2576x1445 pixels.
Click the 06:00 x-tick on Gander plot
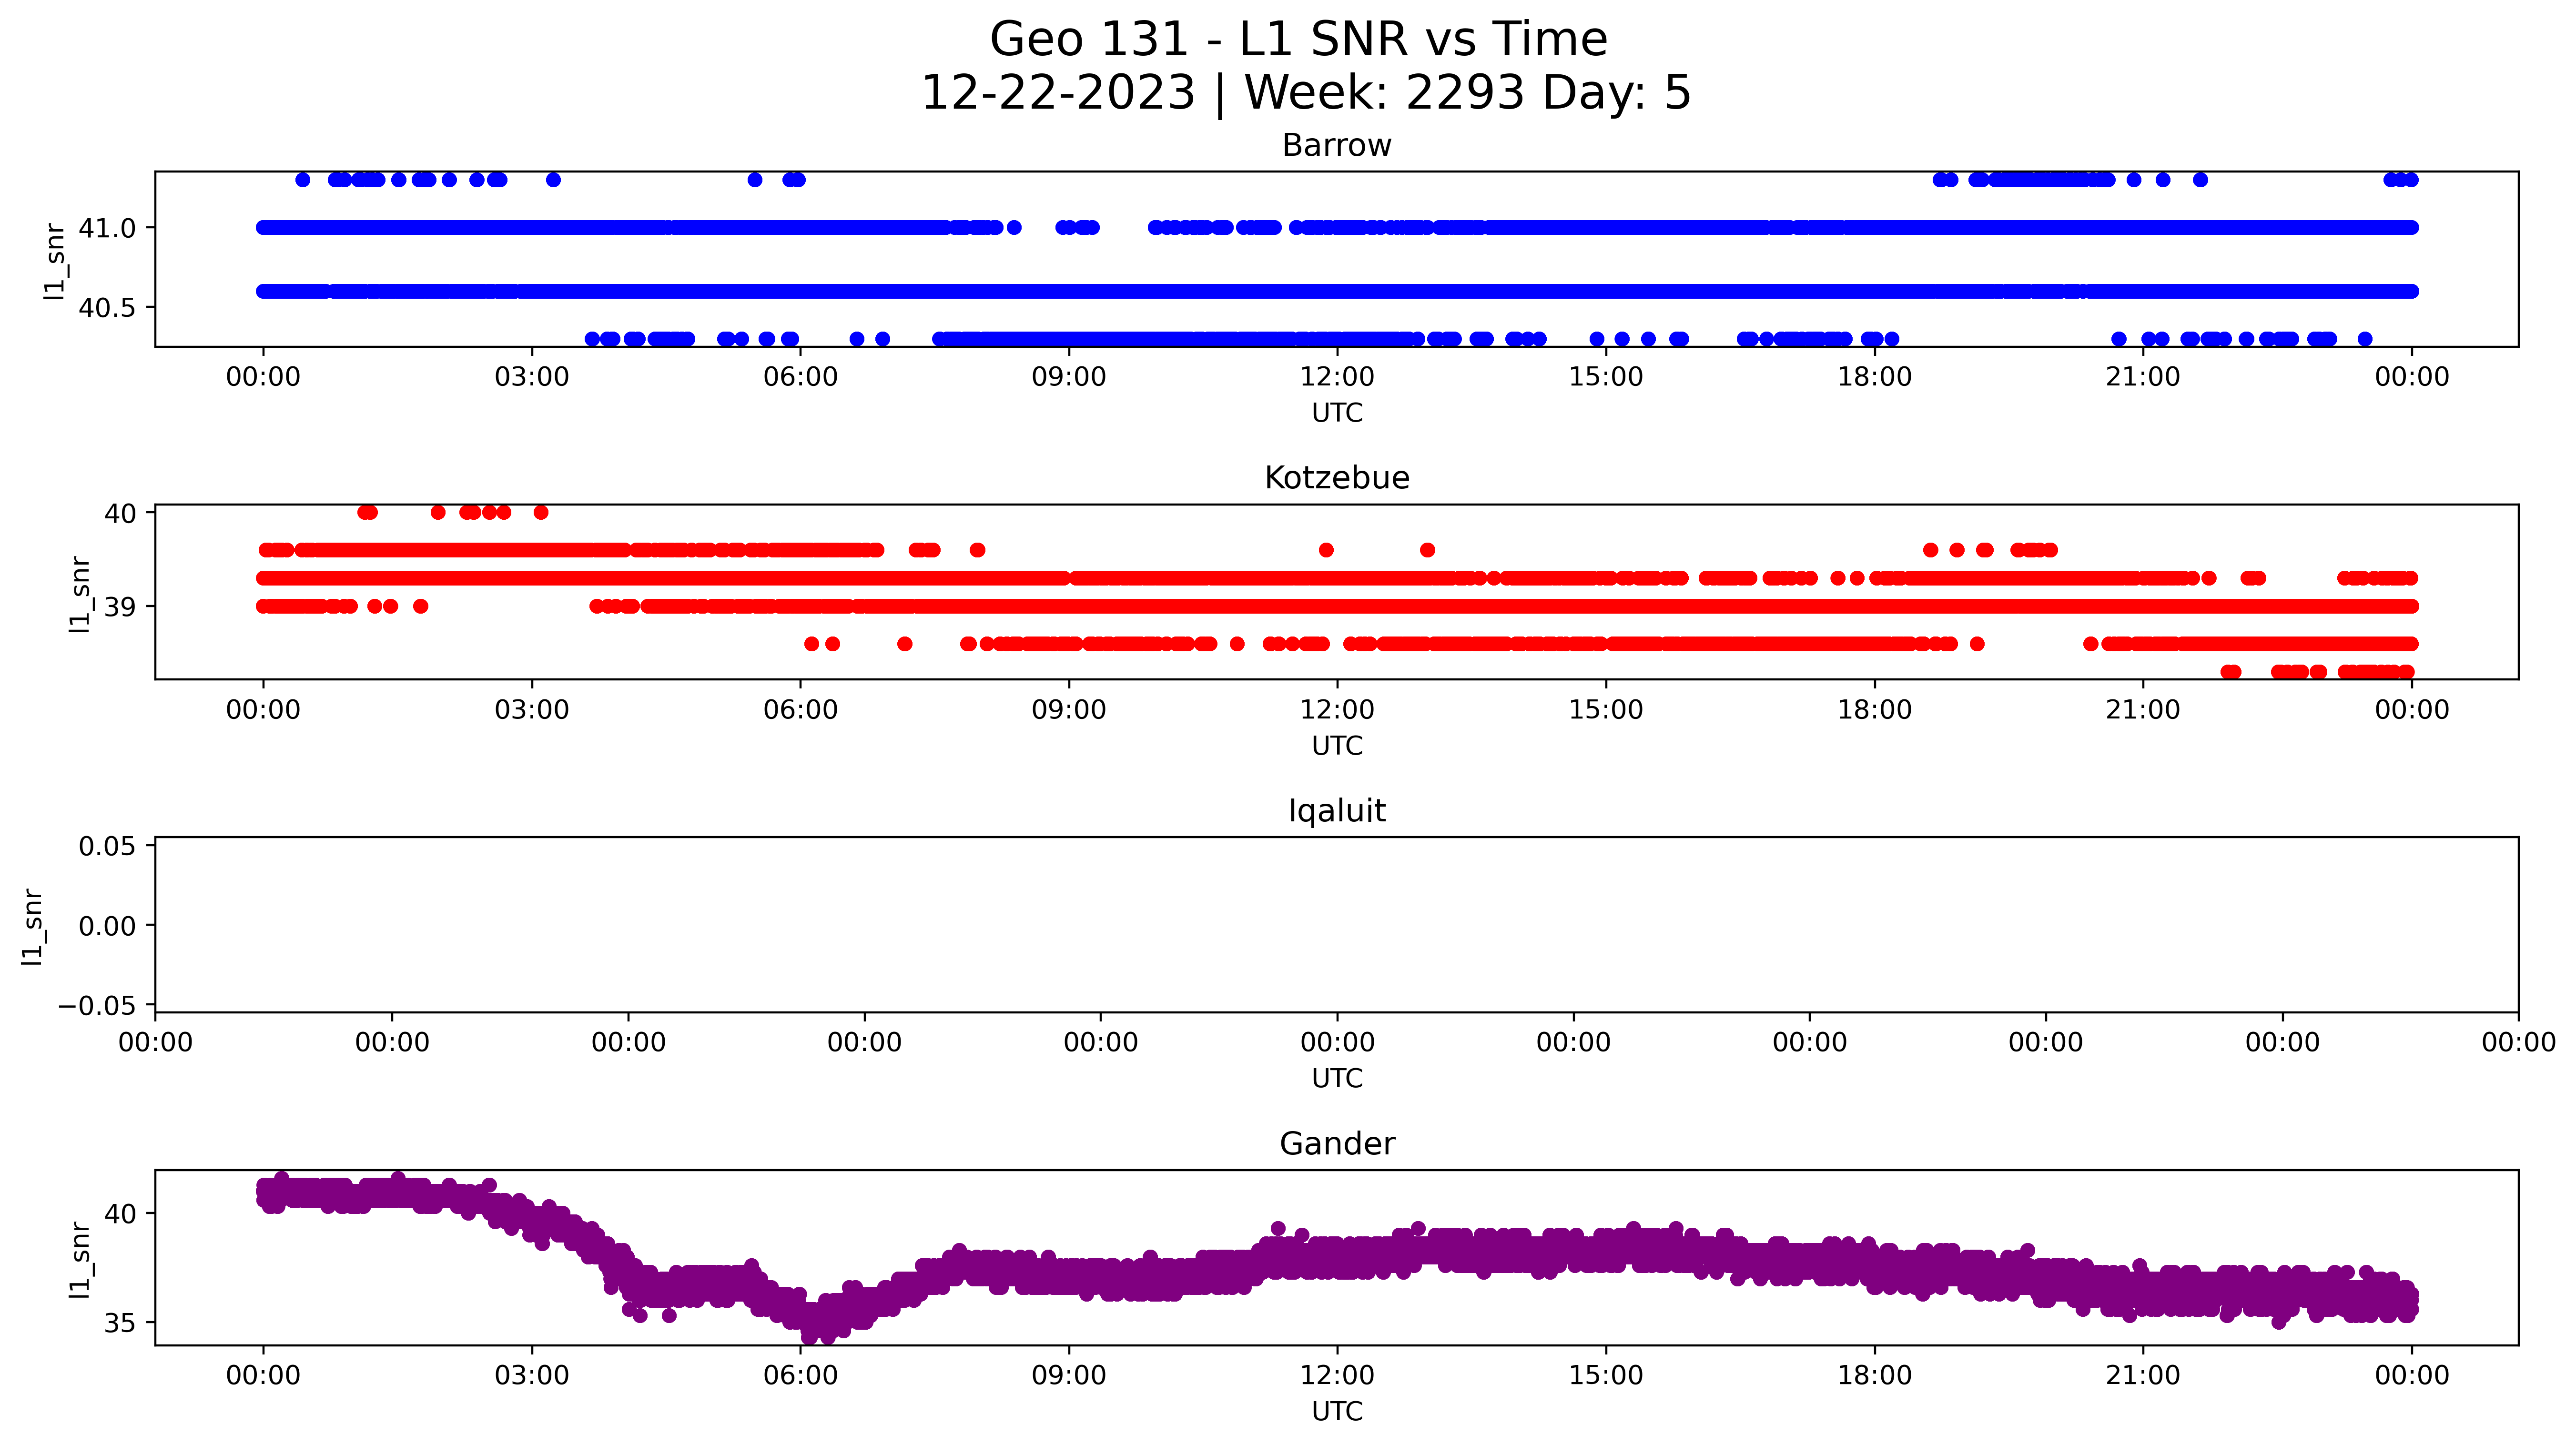point(800,1376)
